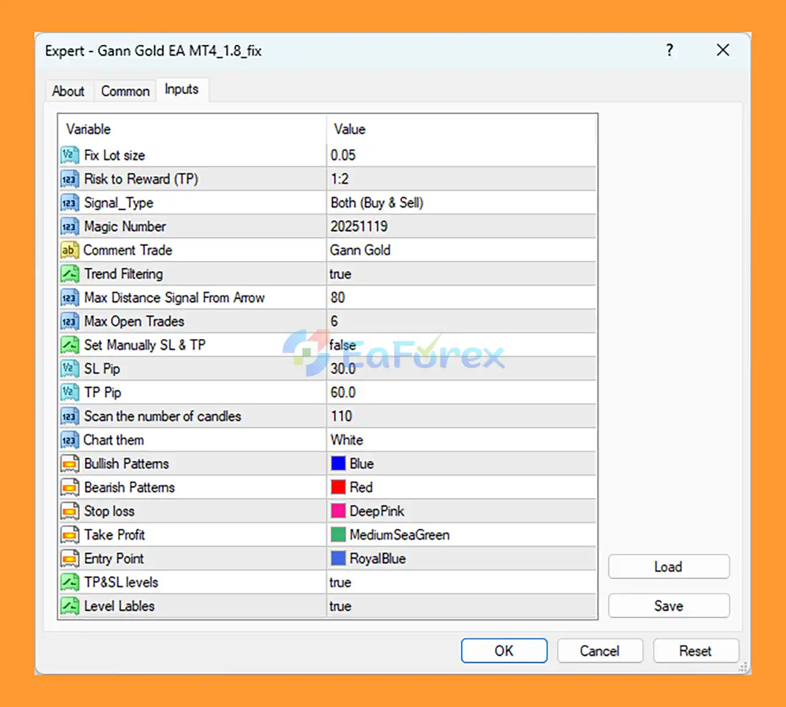Click the Max Open Trades value field

[461, 321]
